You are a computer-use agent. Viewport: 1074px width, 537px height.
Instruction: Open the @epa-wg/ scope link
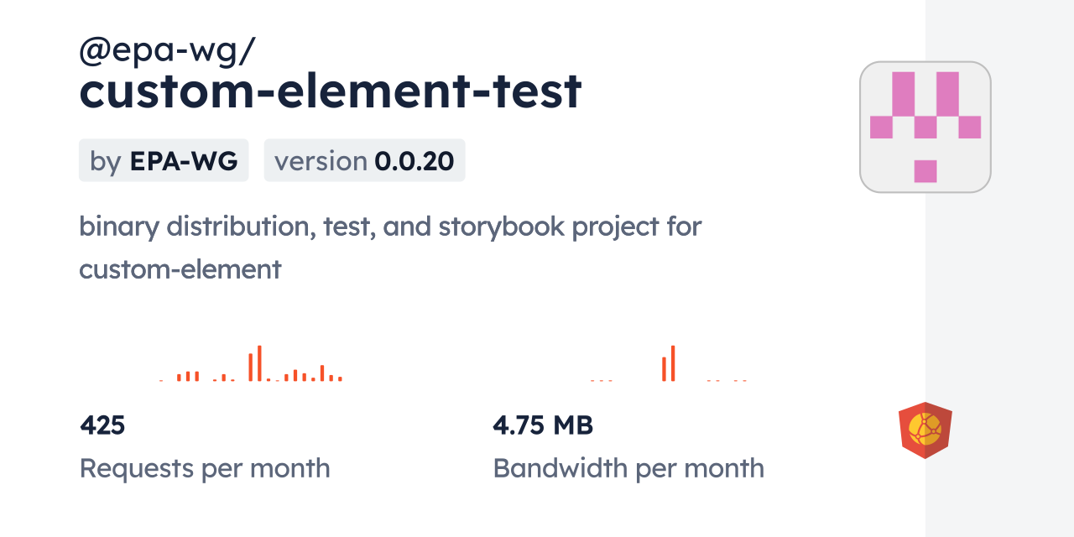click(167, 51)
